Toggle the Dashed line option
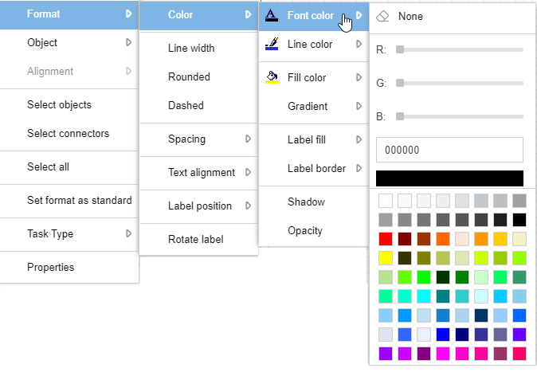The image size is (537, 376). [x=186, y=105]
